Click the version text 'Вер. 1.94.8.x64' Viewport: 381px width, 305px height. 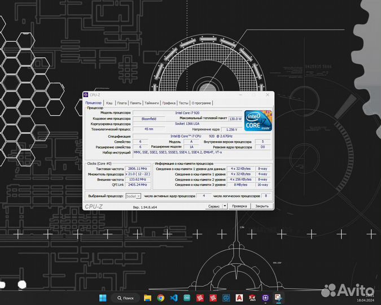pos(145,207)
